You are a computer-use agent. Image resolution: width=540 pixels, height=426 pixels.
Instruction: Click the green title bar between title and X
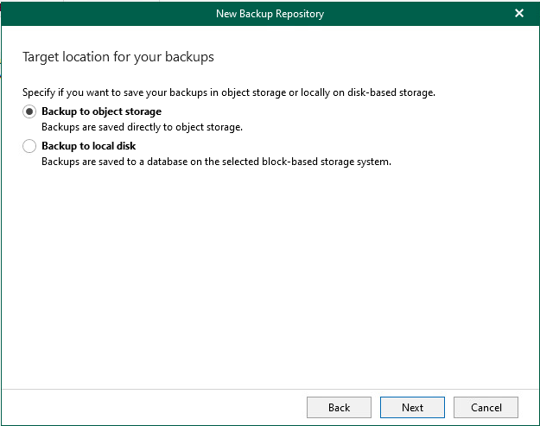pos(418,14)
